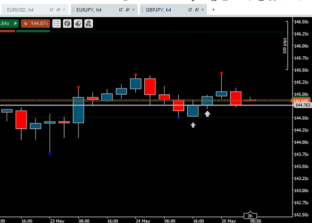Click the round F icon in chart toolbar
The height and width of the screenshot is (223, 312).
[67, 23]
